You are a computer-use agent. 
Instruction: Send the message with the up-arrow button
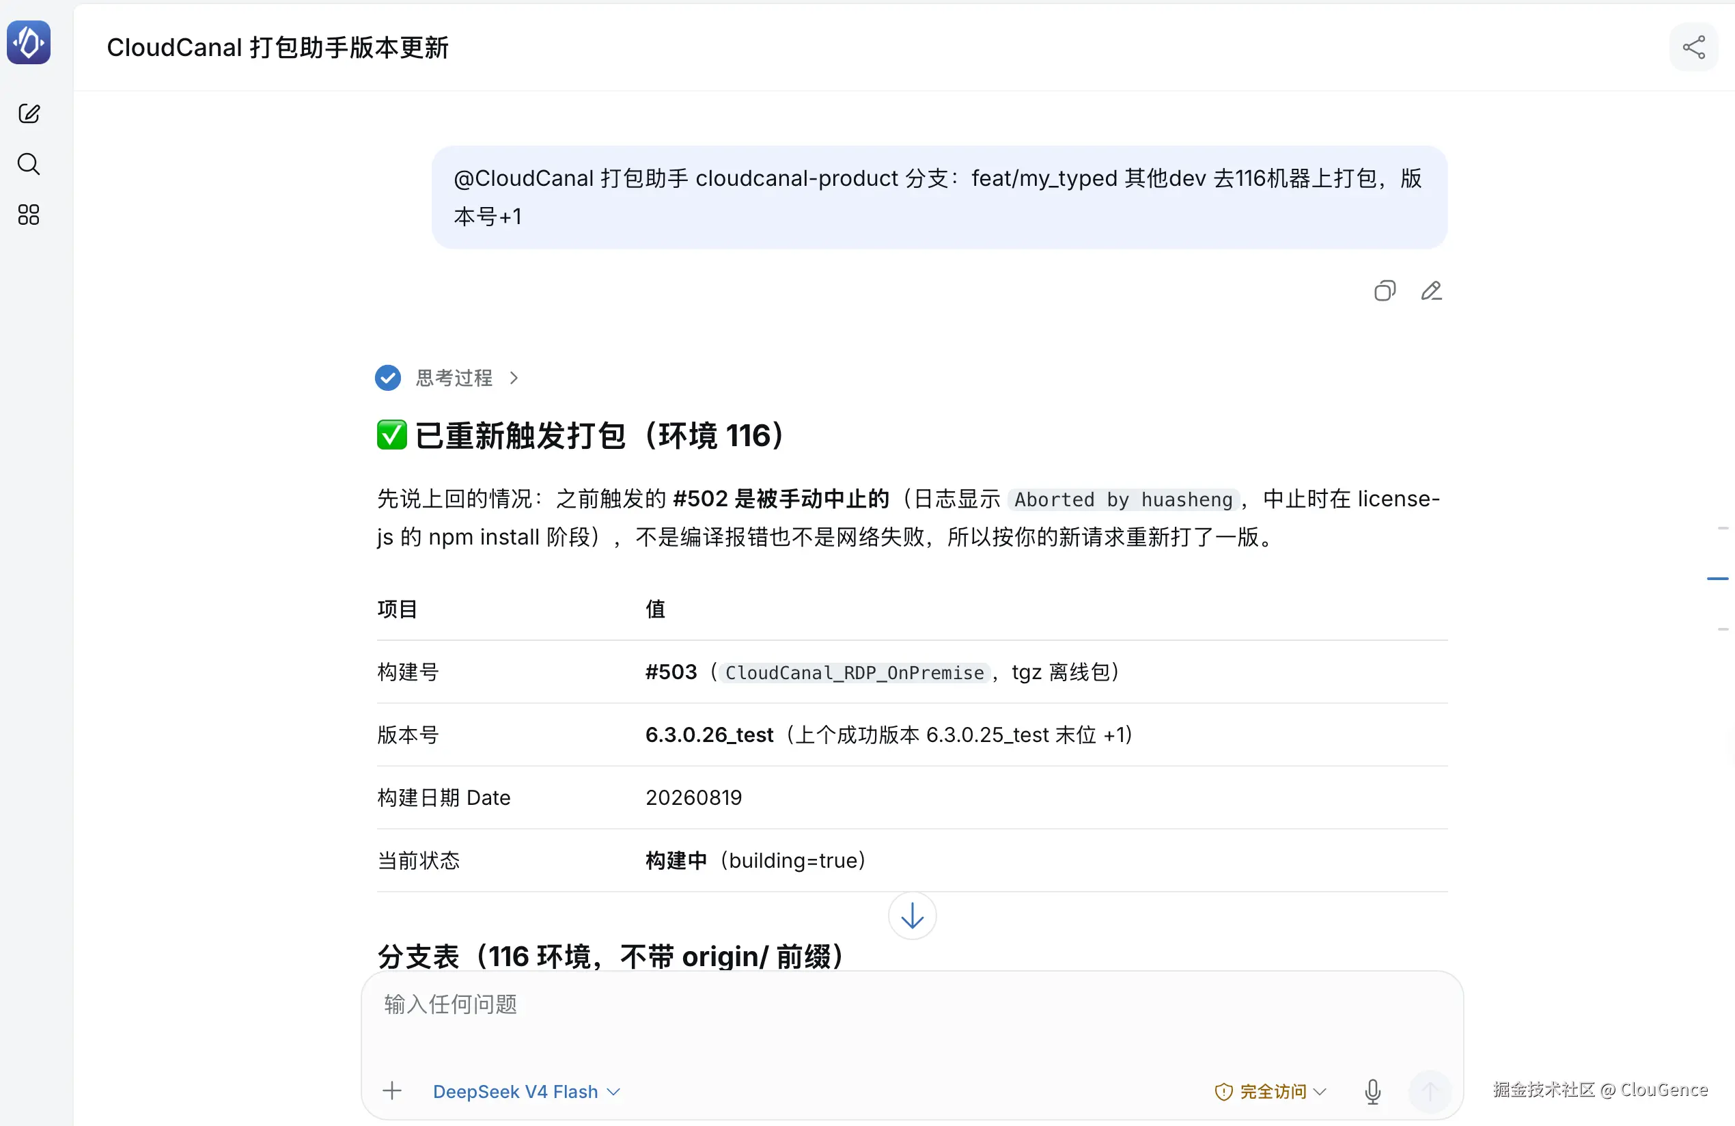[x=1430, y=1091]
